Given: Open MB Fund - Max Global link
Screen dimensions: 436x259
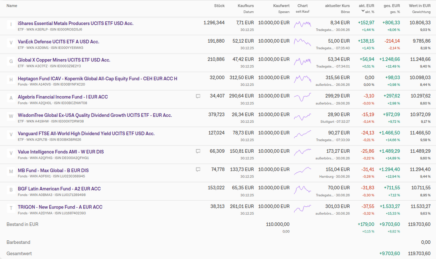Looking at the screenshot, I should point(53,171).
